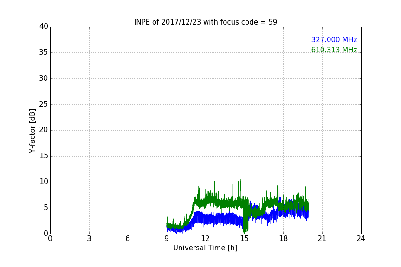Click the x-axis tick label 9
401x267 pixels.
click(167, 239)
